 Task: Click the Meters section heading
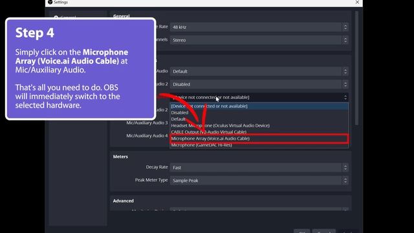pyautogui.click(x=120, y=157)
